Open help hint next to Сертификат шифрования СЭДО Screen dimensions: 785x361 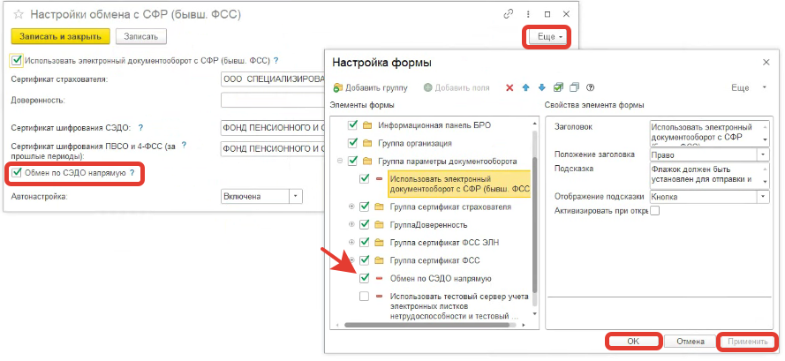click(x=140, y=127)
